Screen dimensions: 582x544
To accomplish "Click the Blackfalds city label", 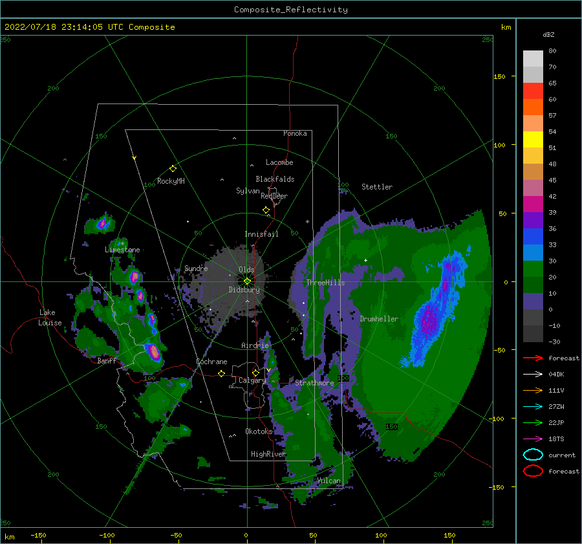I will coord(275,179).
